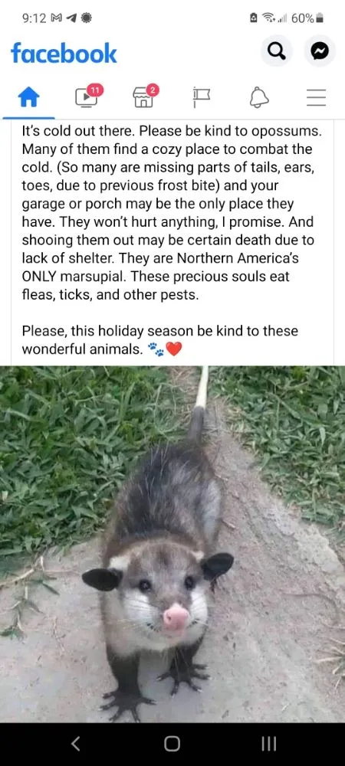Open hamburger menu icon

pyautogui.click(x=316, y=98)
